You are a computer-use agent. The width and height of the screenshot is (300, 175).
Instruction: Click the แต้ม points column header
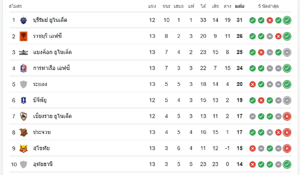pyautogui.click(x=239, y=6)
